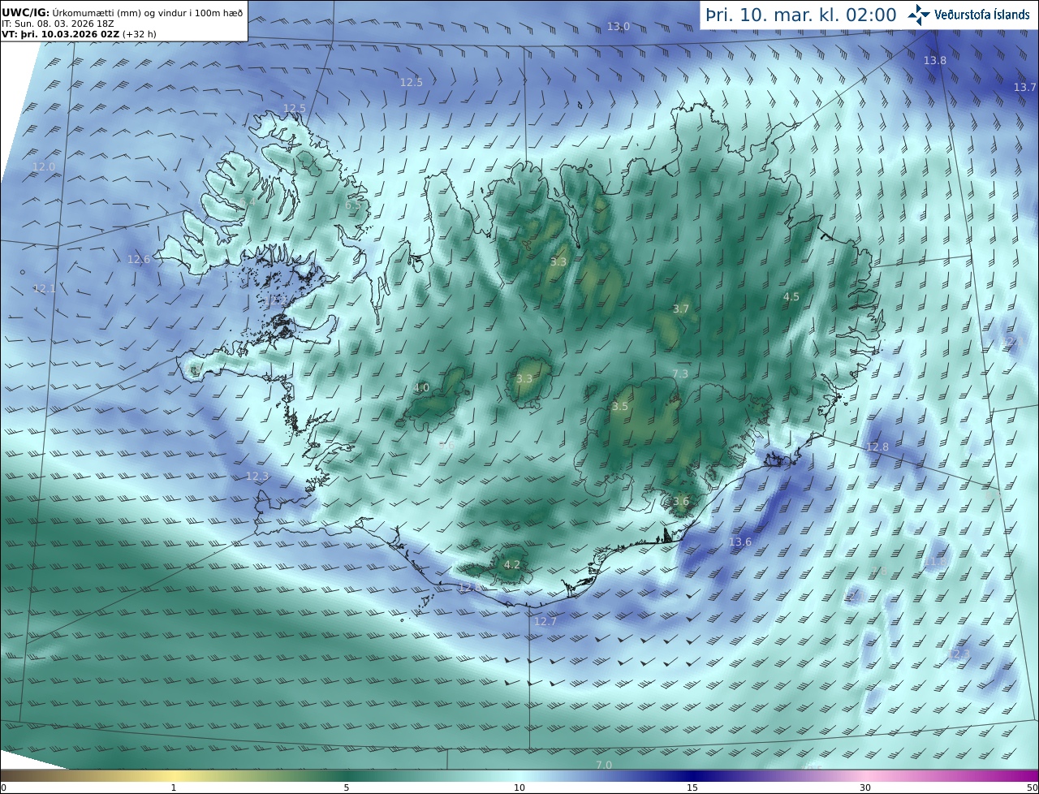Click the 'Þri. 10. mar. kl. 02:00' timestamp

point(800,15)
